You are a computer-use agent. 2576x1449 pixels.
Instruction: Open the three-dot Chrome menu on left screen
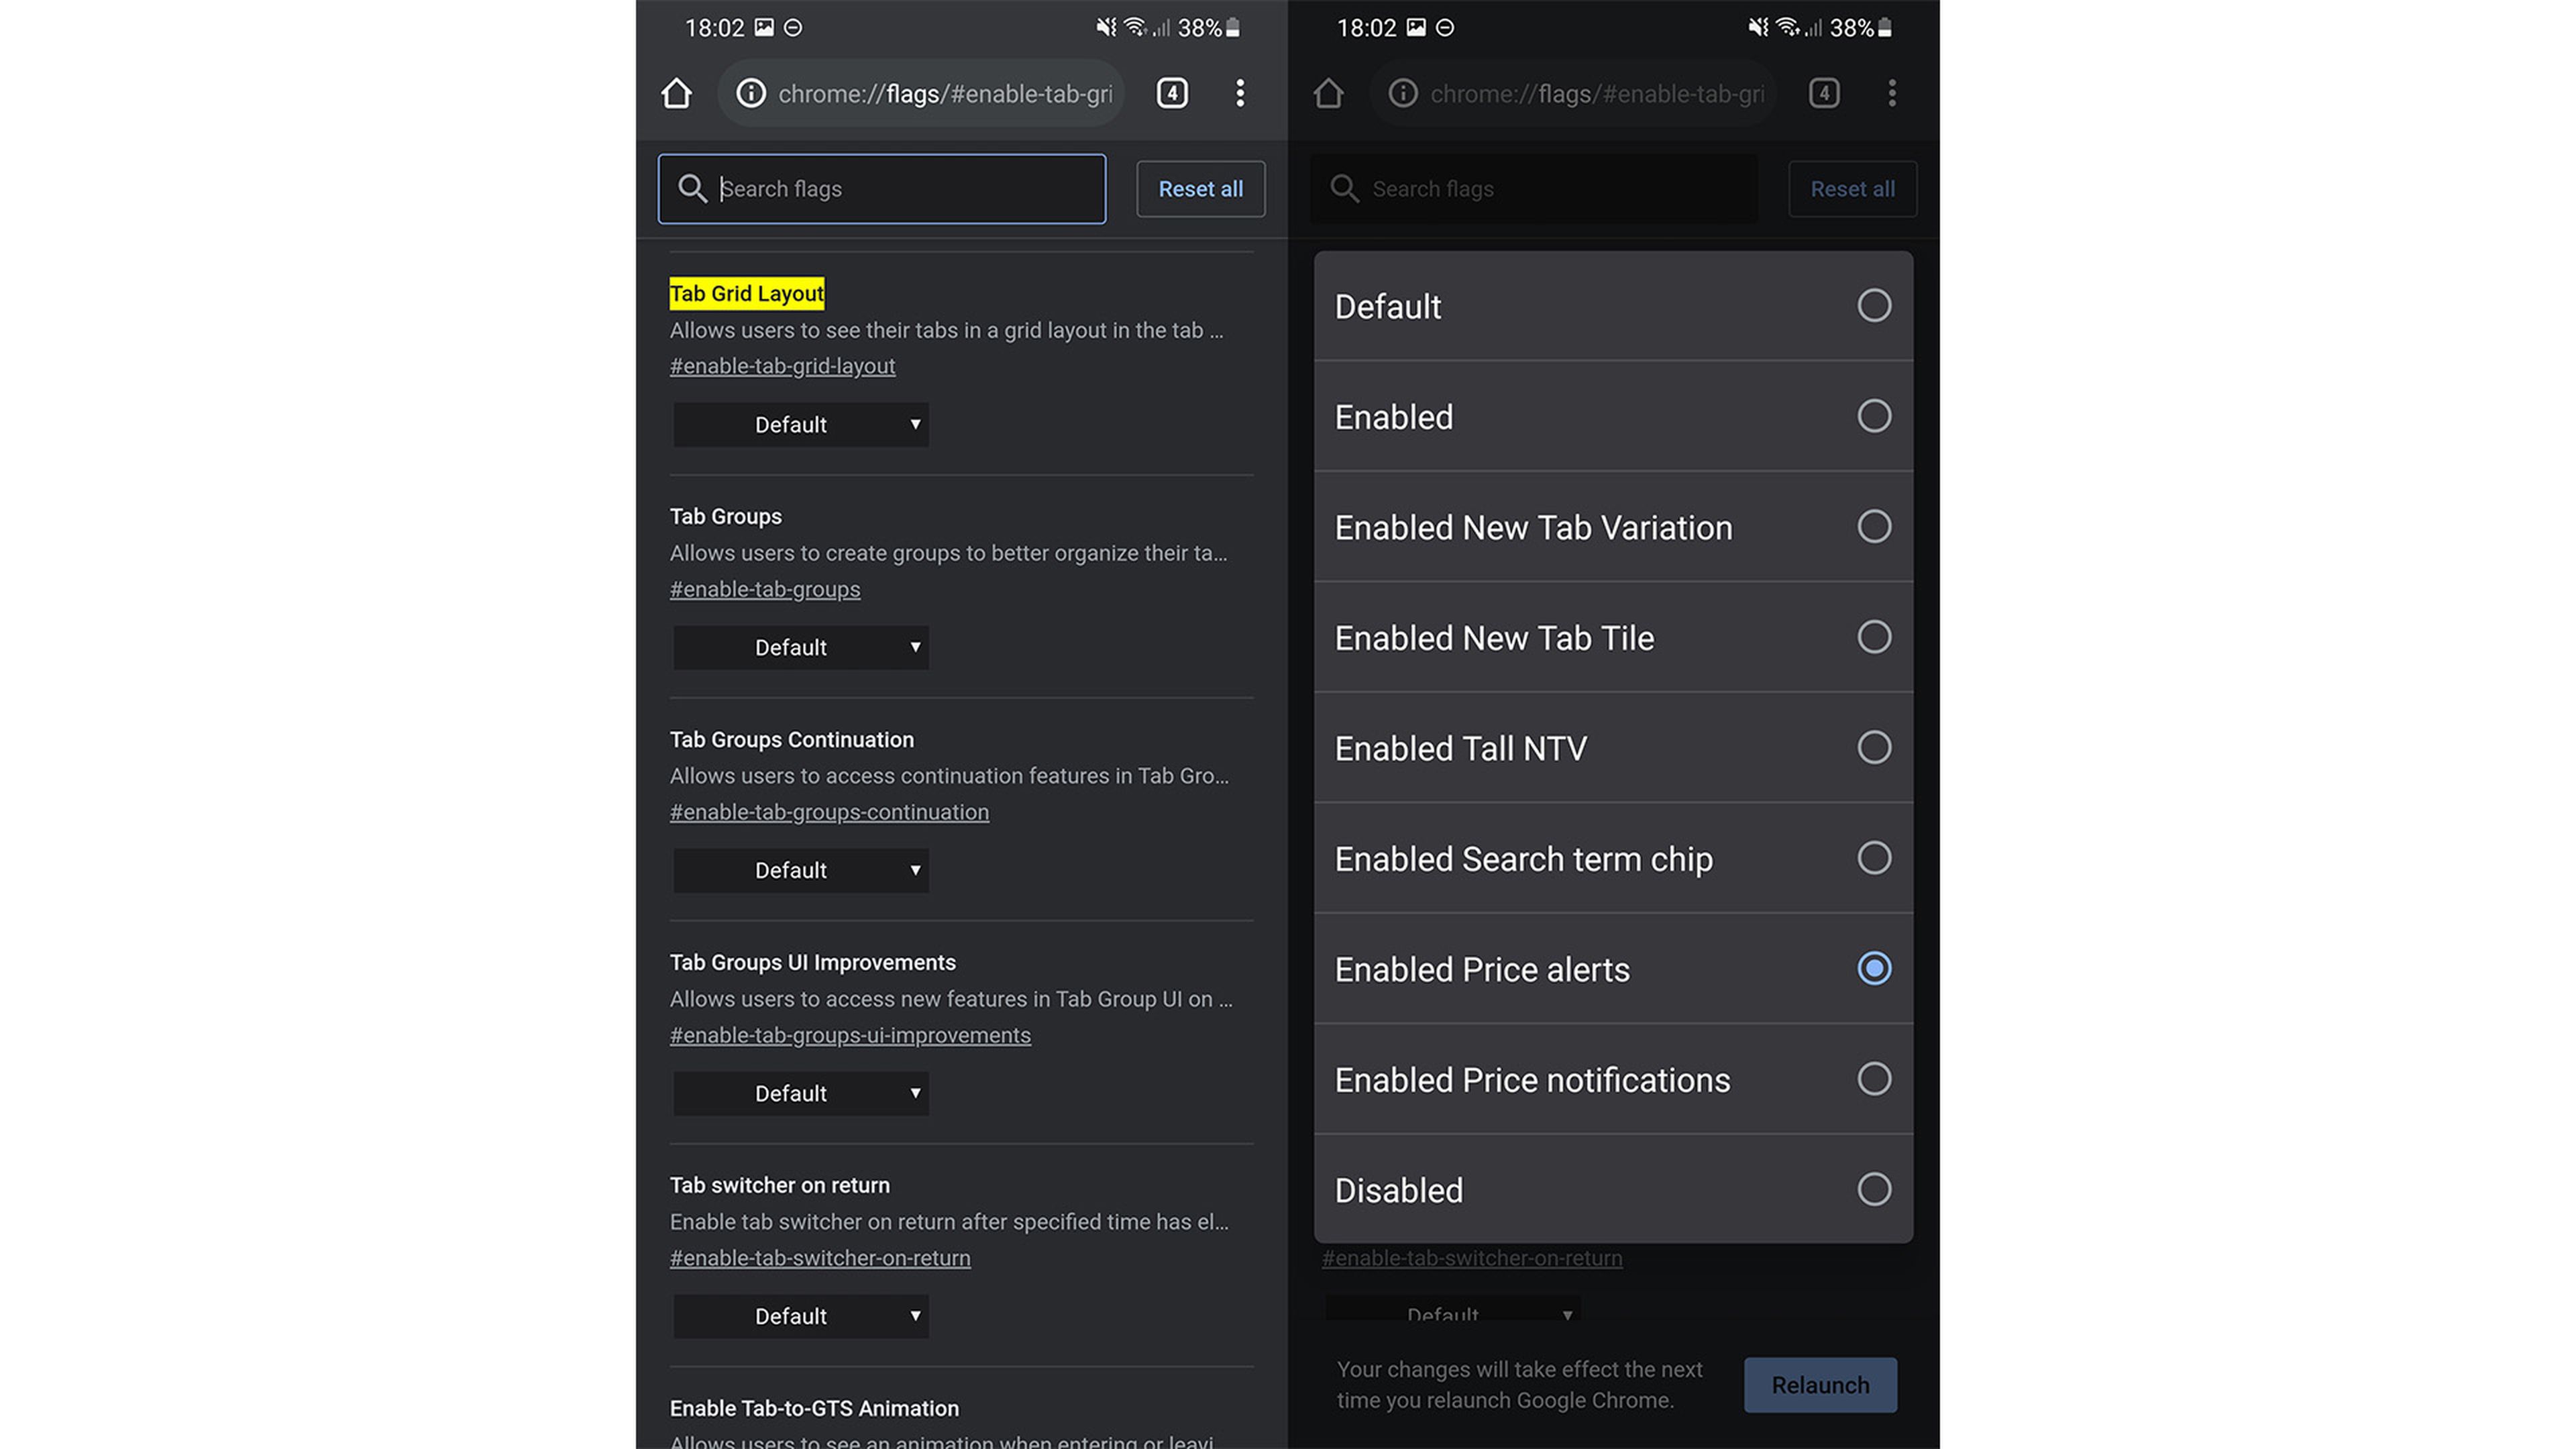tap(1240, 93)
